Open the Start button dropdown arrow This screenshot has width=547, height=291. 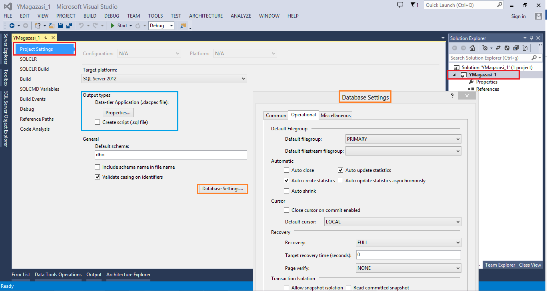131,26
